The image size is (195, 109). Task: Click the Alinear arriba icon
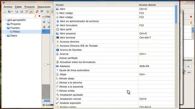tap(57, 91)
